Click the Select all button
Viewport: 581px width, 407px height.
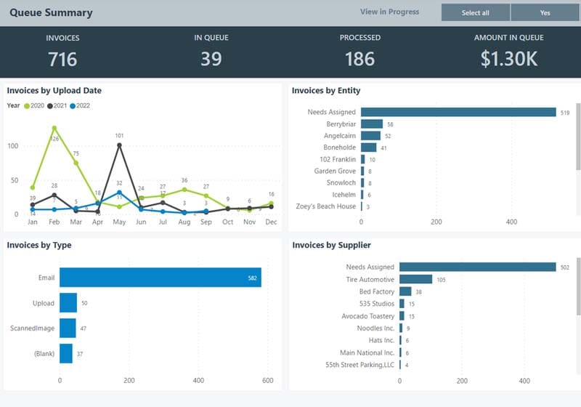(475, 12)
